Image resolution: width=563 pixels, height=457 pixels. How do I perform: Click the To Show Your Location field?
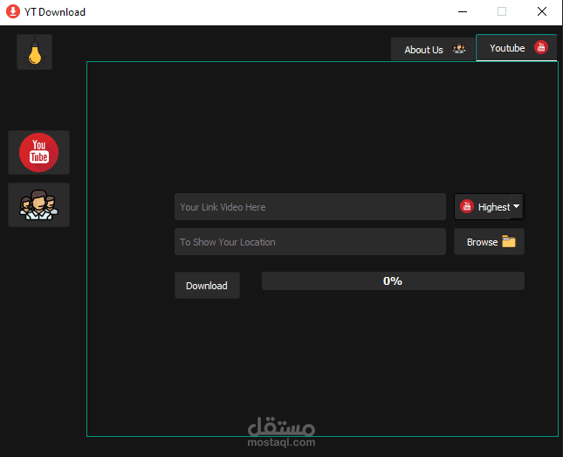310,242
